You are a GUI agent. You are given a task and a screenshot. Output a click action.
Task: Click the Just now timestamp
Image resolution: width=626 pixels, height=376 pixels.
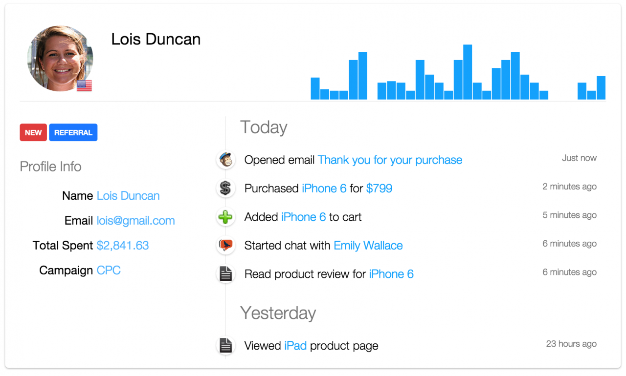579,158
